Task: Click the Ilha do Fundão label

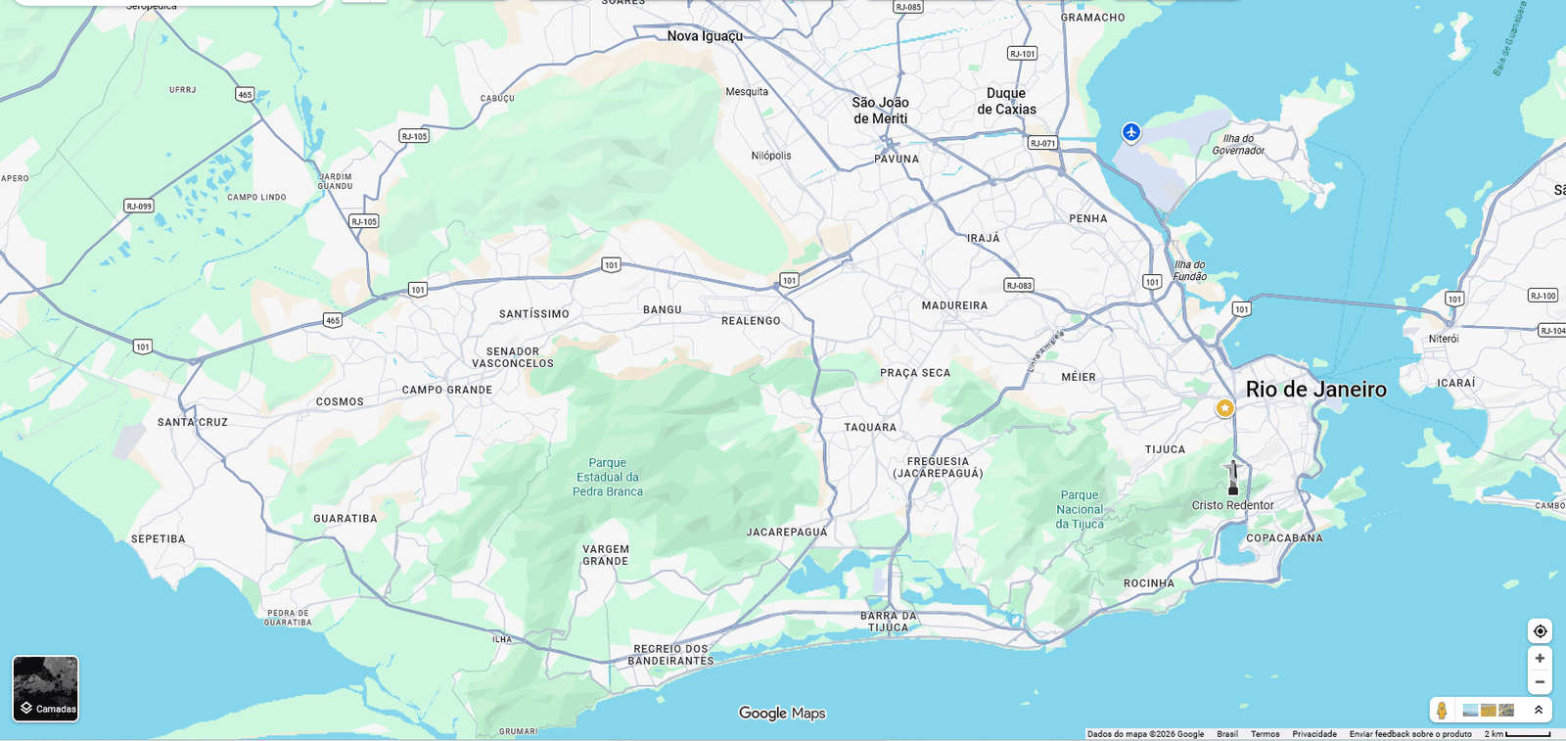Action: (x=1190, y=271)
